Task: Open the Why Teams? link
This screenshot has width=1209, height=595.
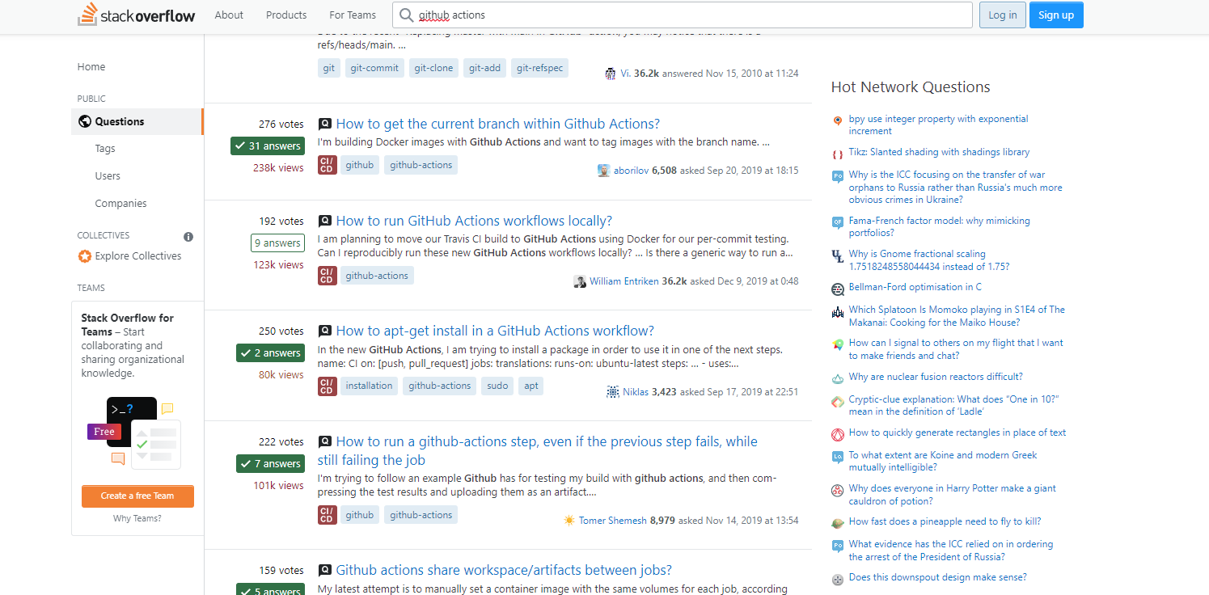Action: pyautogui.click(x=137, y=517)
